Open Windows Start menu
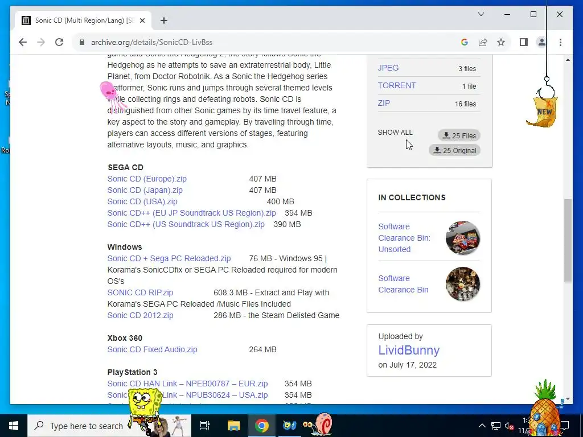The width and height of the screenshot is (583, 437). click(x=14, y=426)
